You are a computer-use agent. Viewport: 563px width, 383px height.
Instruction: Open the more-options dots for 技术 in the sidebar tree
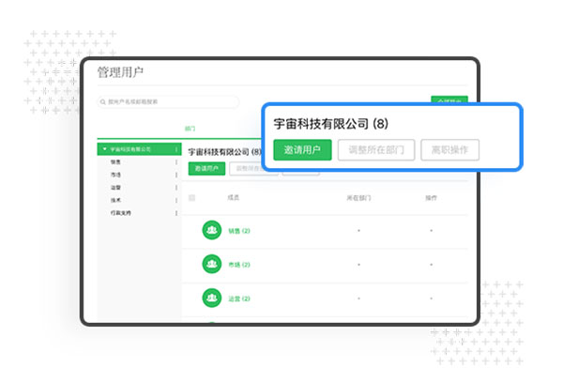pyautogui.click(x=176, y=201)
